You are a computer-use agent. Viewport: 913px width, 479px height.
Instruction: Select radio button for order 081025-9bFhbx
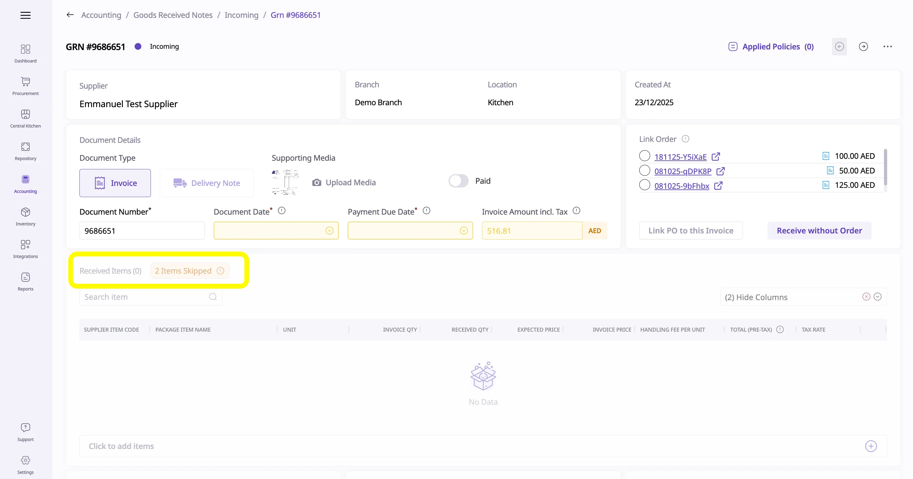click(644, 185)
